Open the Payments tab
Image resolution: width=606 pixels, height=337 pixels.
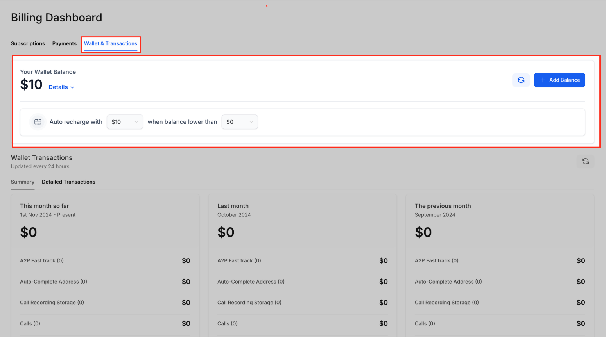pyautogui.click(x=65, y=43)
